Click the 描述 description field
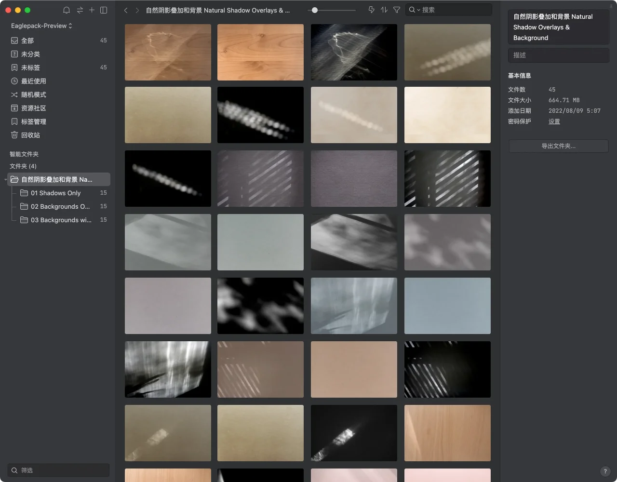The height and width of the screenshot is (482, 617). click(x=559, y=55)
